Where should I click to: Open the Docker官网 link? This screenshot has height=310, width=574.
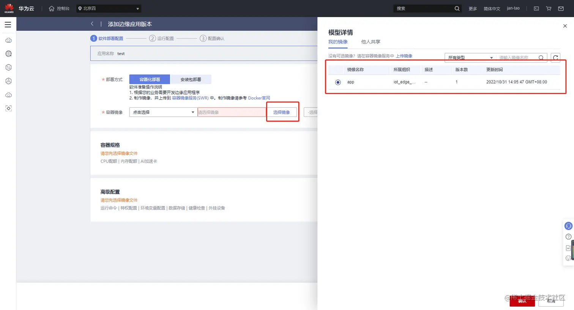coord(259,98)
